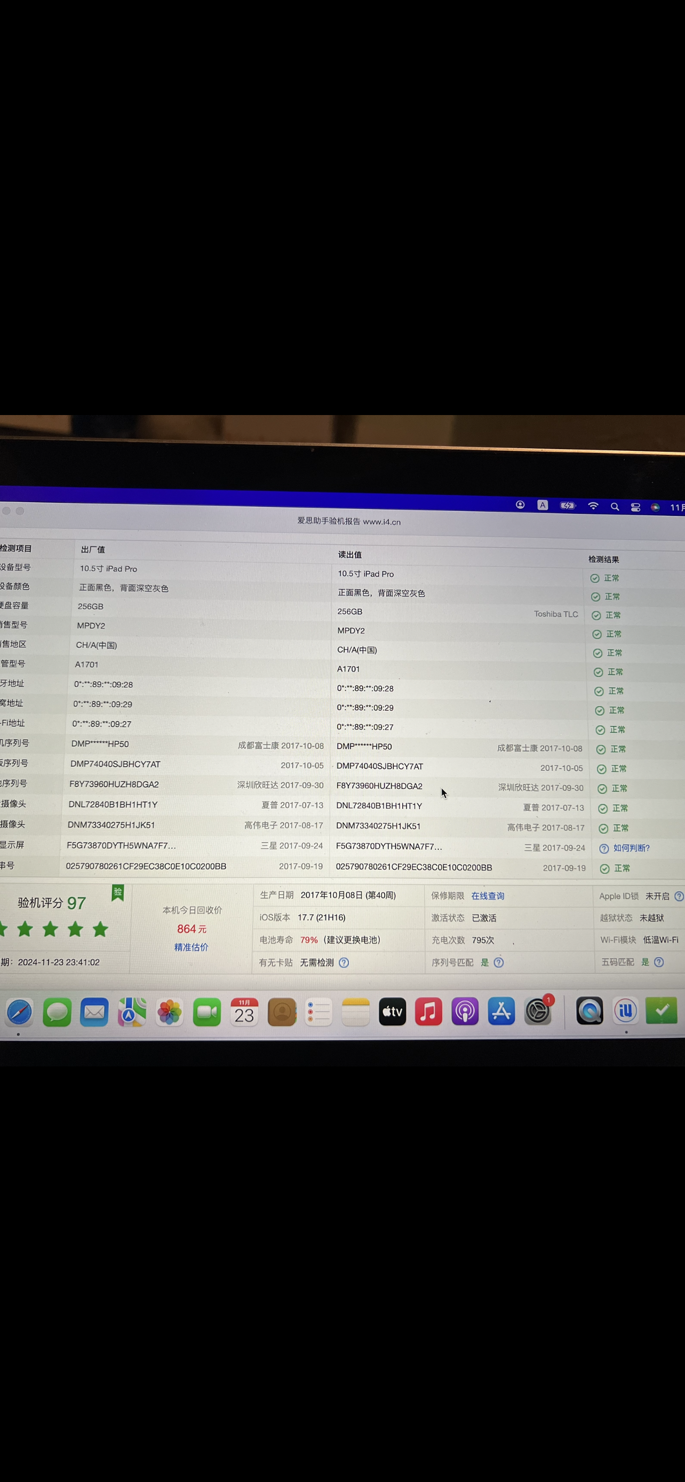Activate Siri from the menu bar
This screenshot has height=1482, width=685.
point(655,507)
